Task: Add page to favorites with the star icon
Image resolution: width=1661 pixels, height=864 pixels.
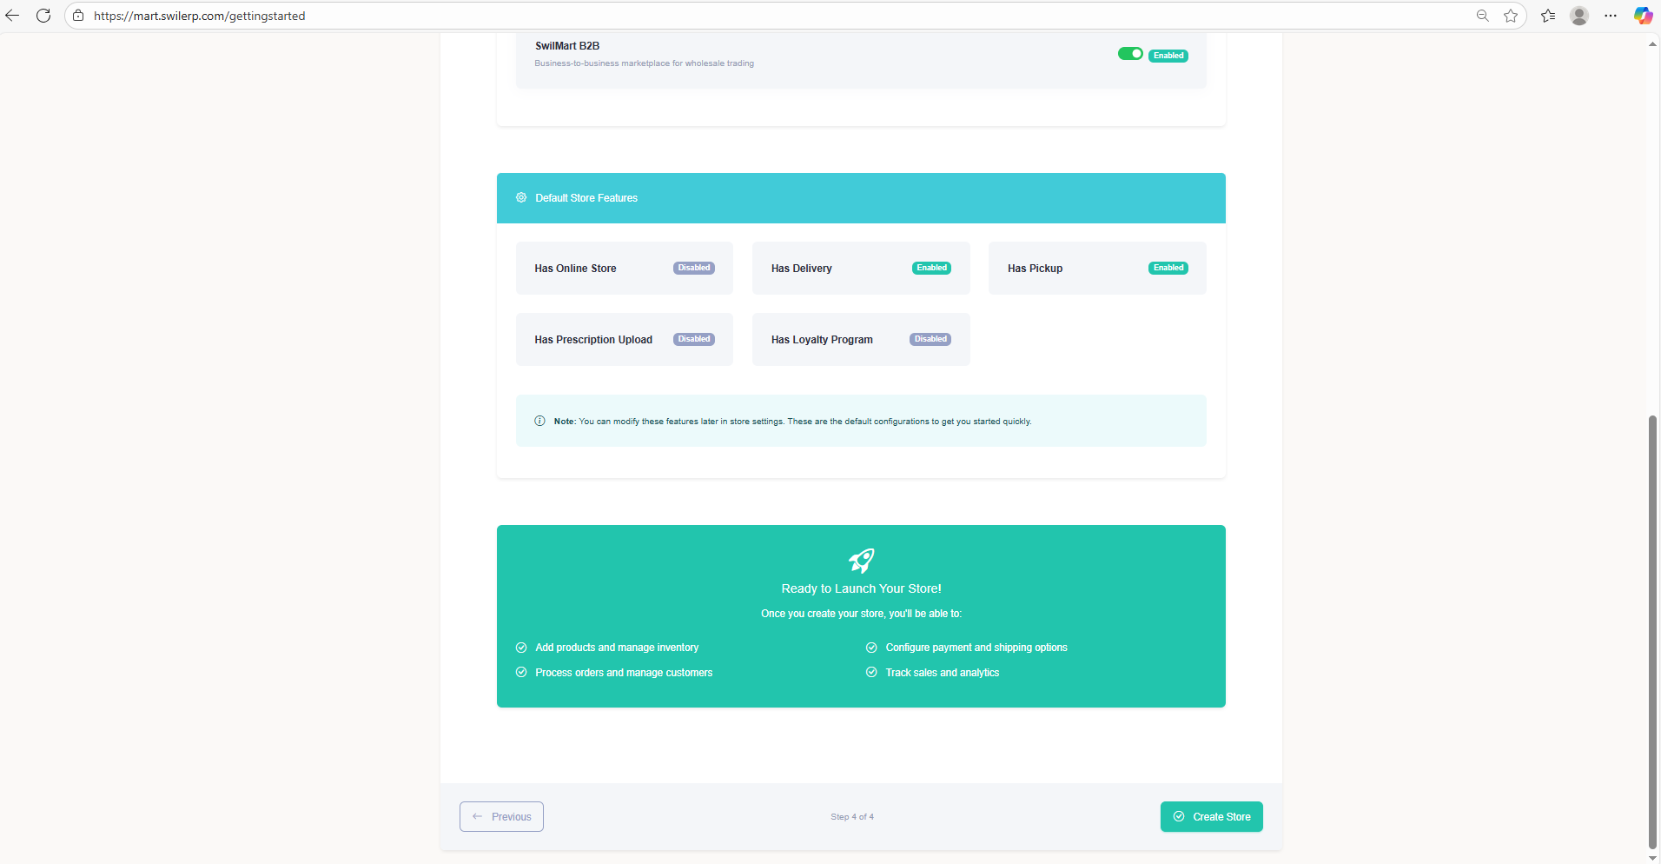Action: [1511, 16]
